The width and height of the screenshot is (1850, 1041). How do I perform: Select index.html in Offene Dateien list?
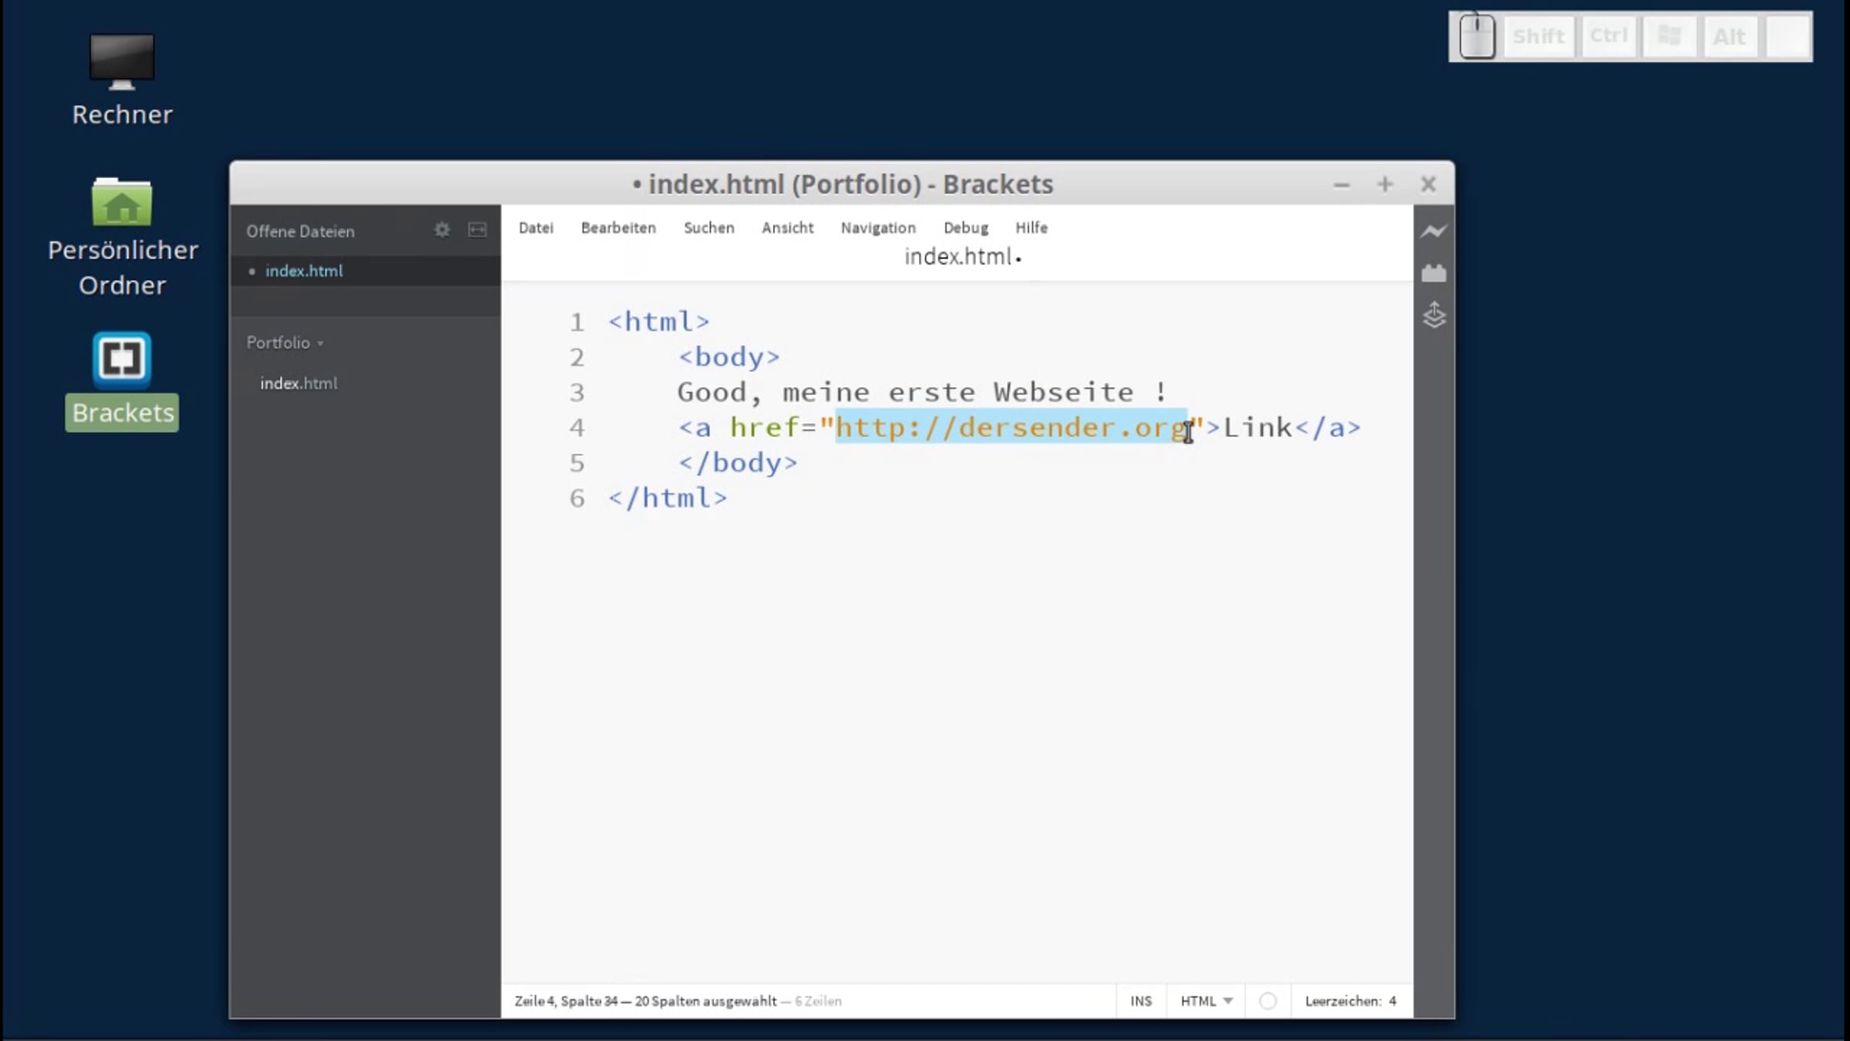(x=304, y=271)
